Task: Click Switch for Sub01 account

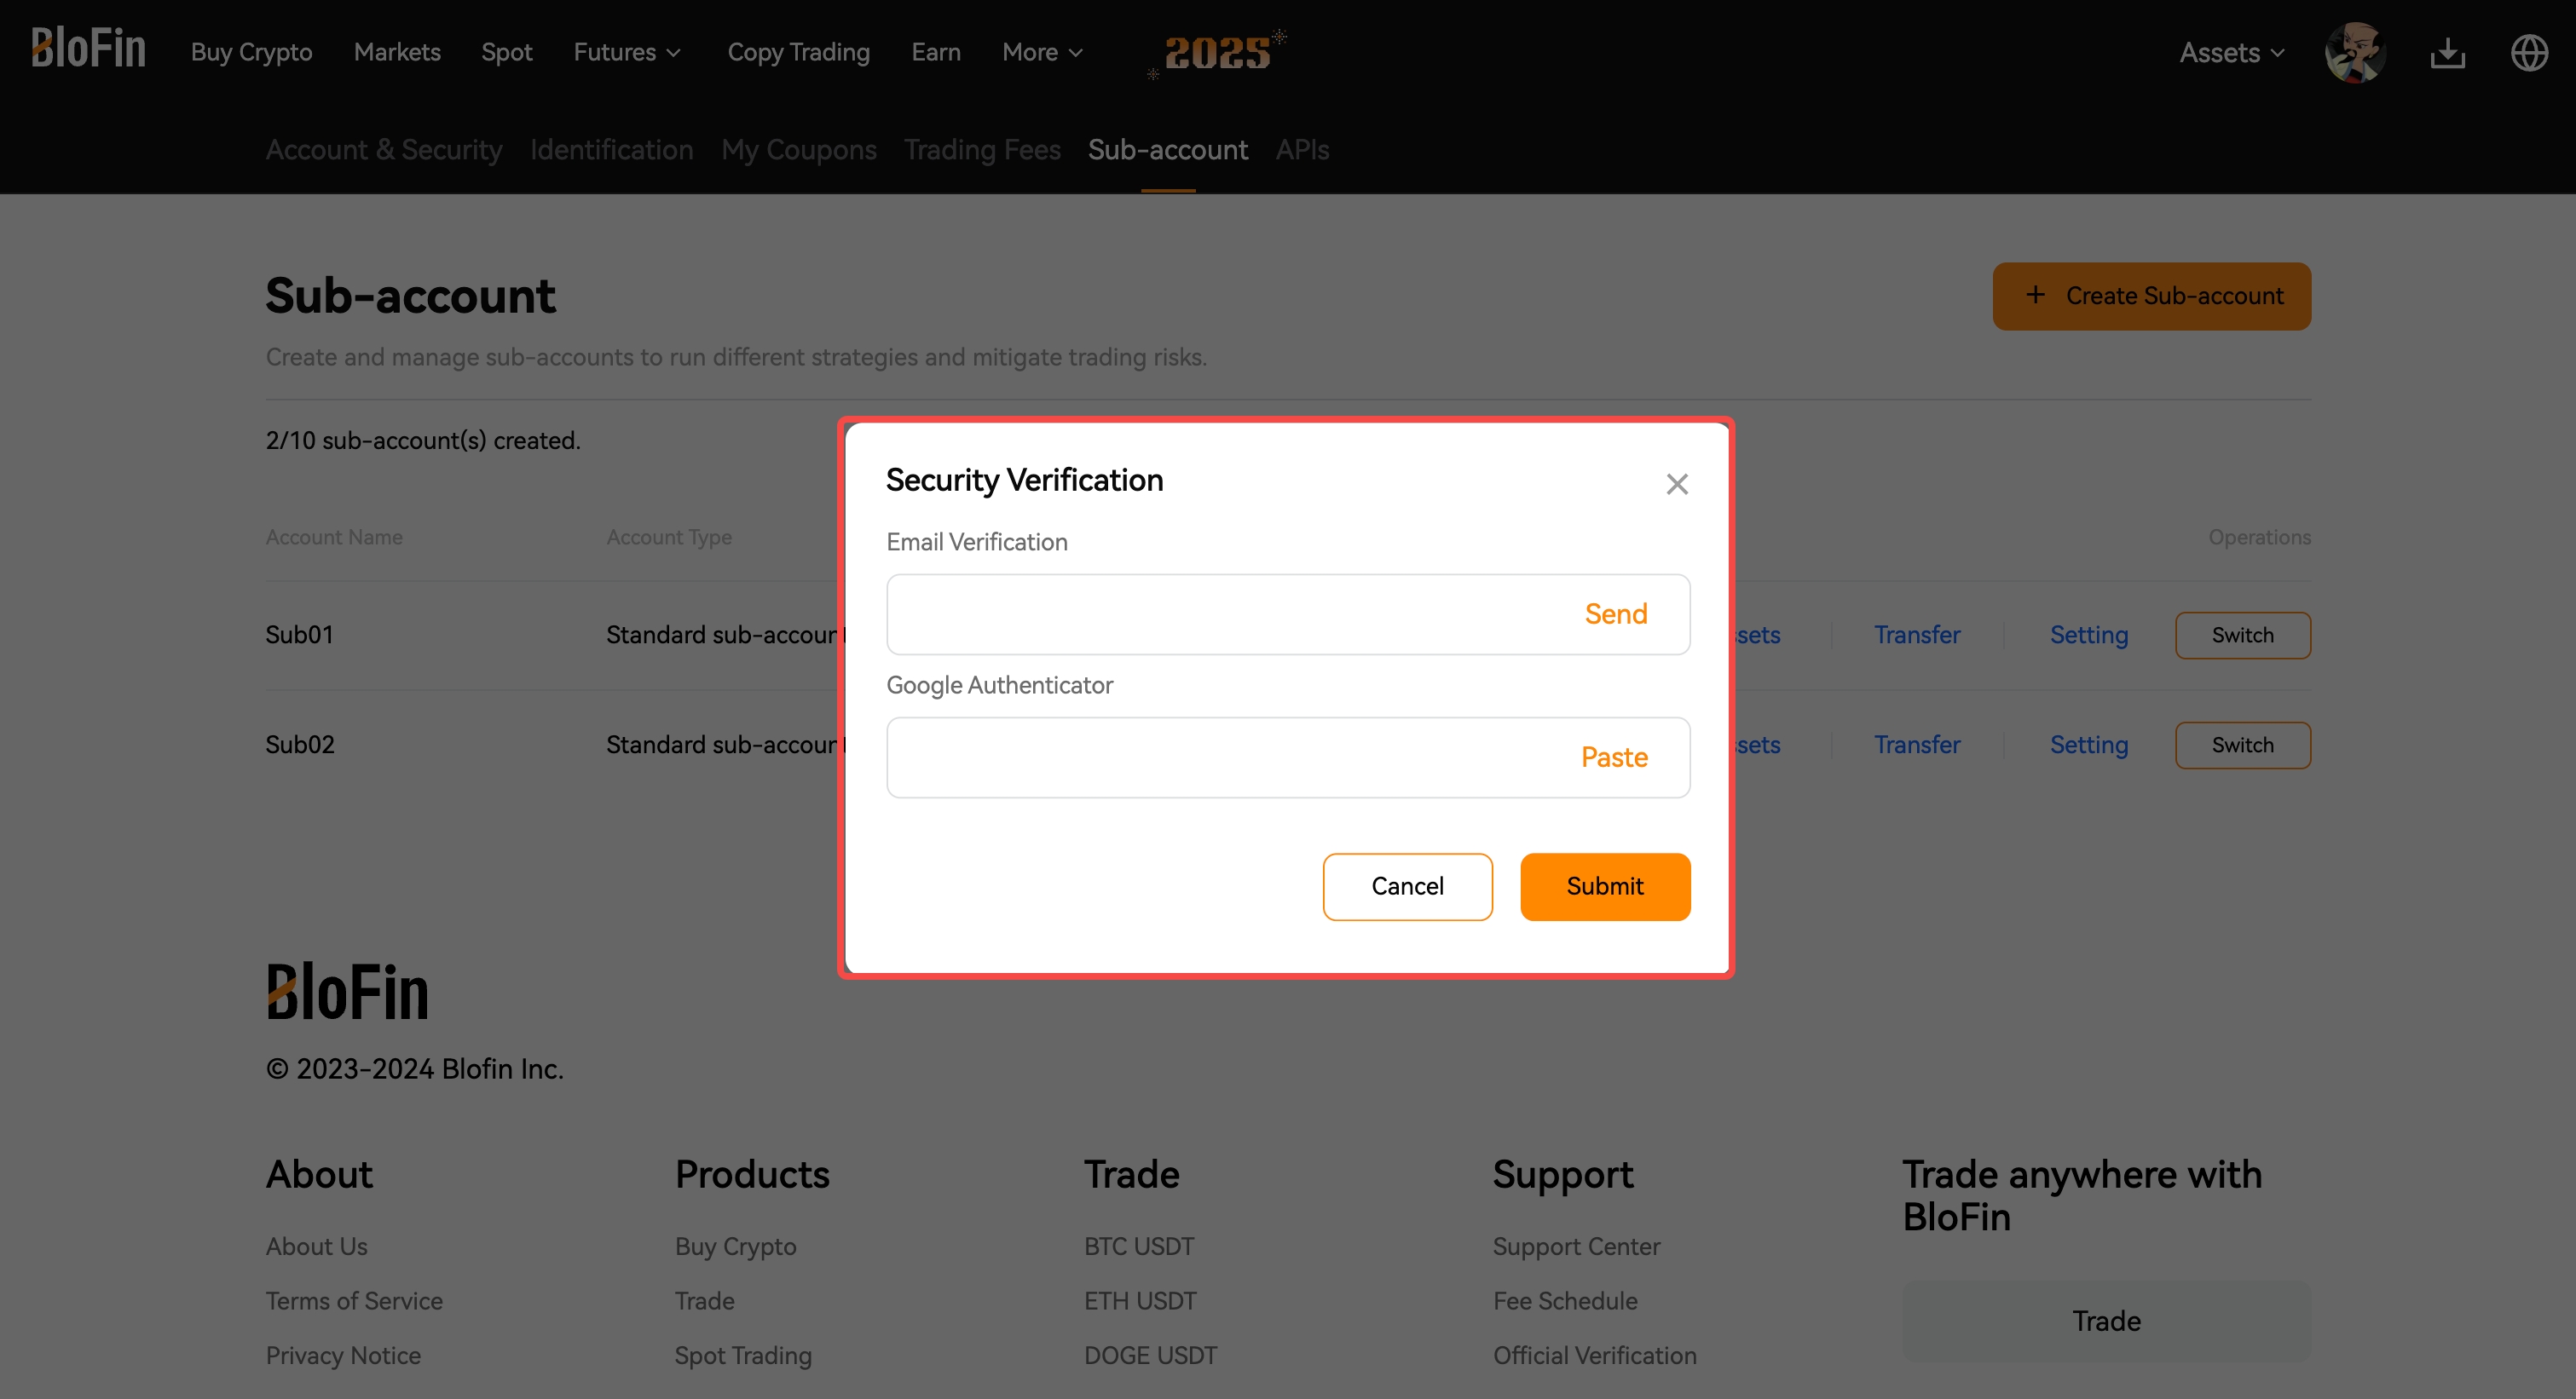Action: coord(2242,635)
